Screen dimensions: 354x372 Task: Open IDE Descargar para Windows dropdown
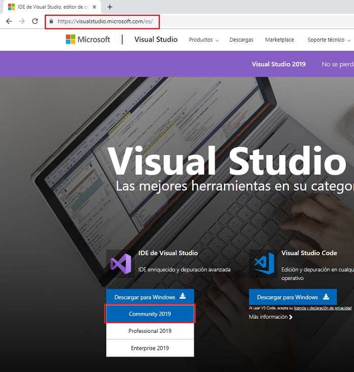click(150, 297)
